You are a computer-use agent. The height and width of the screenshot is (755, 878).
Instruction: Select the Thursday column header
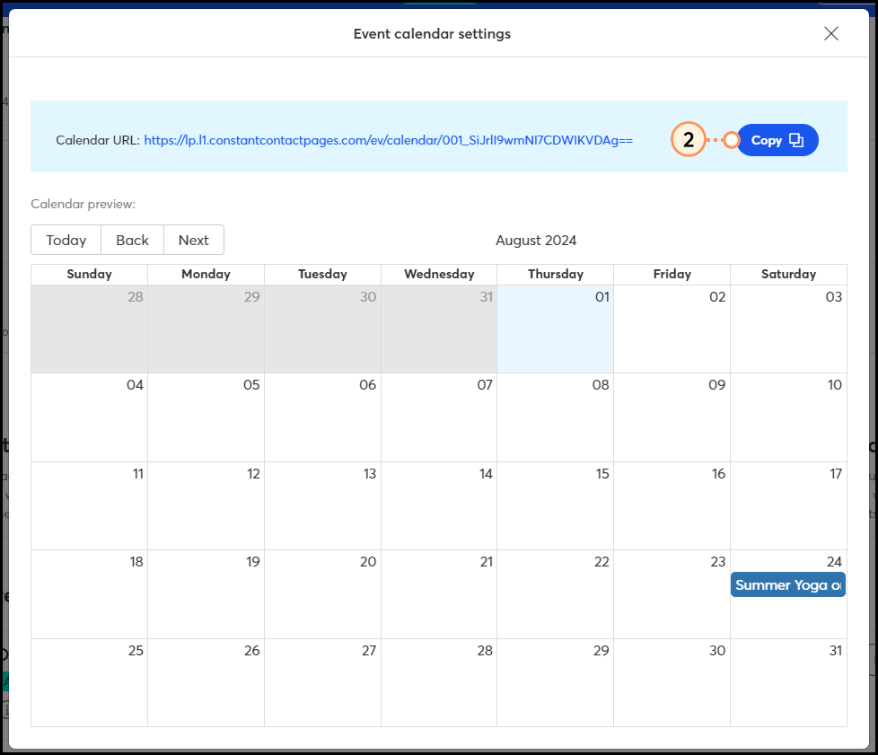click(556, 274)
